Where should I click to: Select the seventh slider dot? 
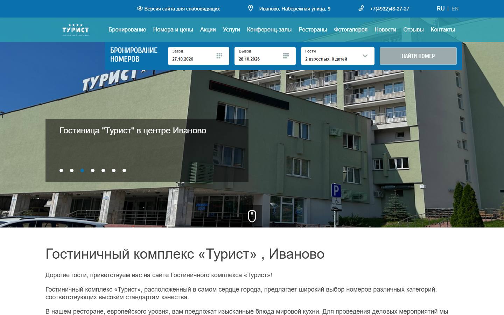pos(124,170)
